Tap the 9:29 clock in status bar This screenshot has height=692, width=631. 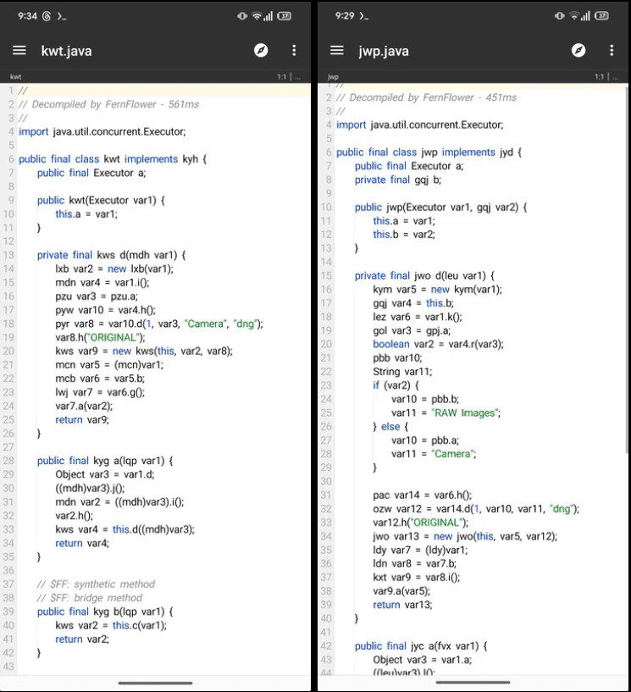tap(345, 16)
